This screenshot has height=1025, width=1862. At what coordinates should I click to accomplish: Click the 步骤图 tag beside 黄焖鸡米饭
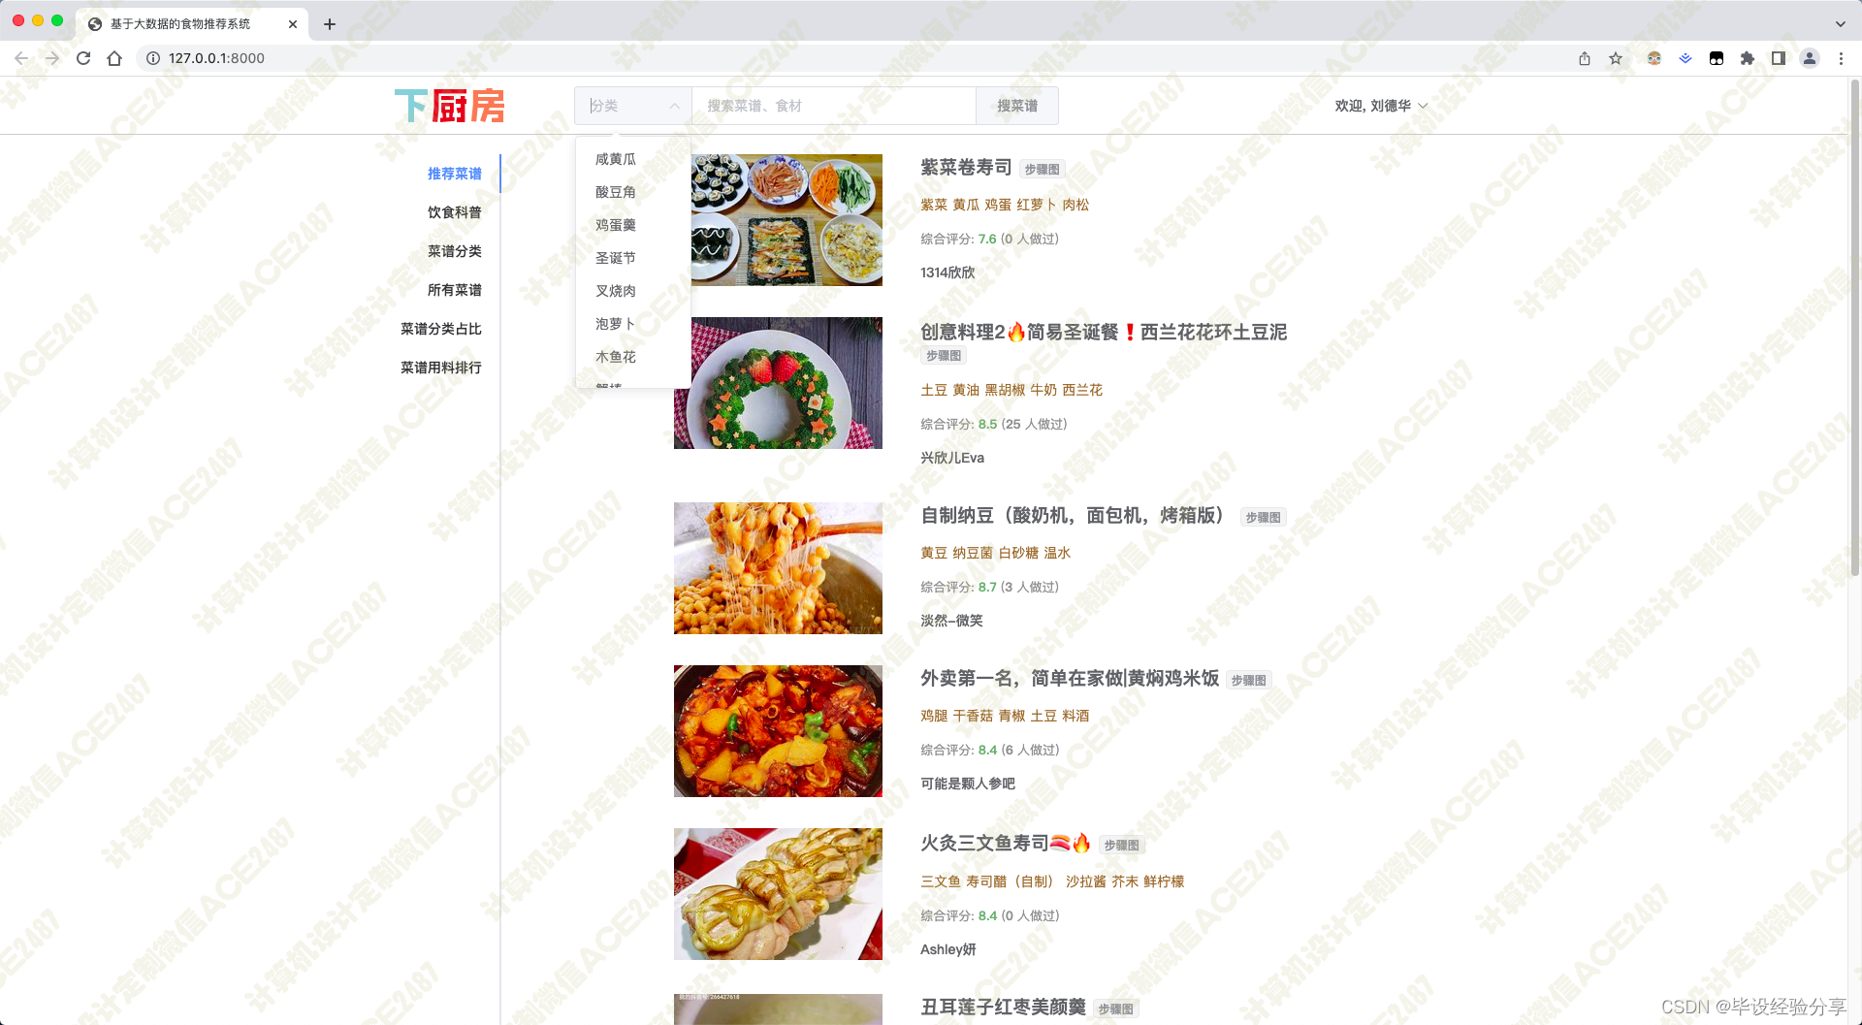pyautogui.click(x=1249, y=681)
